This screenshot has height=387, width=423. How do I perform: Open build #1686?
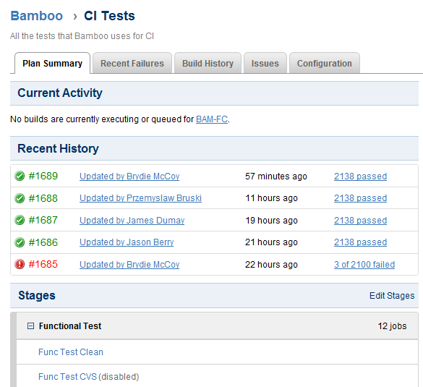coord(43,242)
